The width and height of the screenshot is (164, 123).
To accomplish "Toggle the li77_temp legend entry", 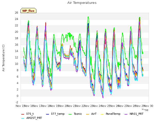I will (x=55, y=114).
